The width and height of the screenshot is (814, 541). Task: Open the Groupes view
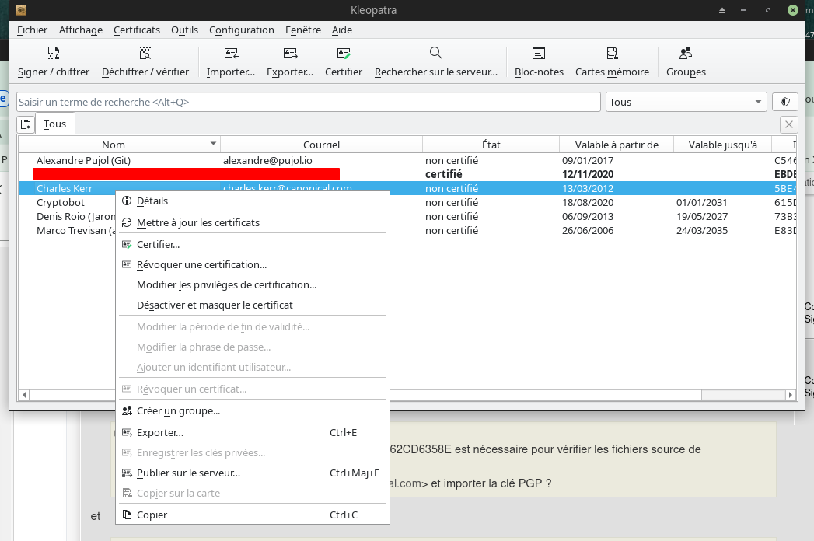point(686,61)
